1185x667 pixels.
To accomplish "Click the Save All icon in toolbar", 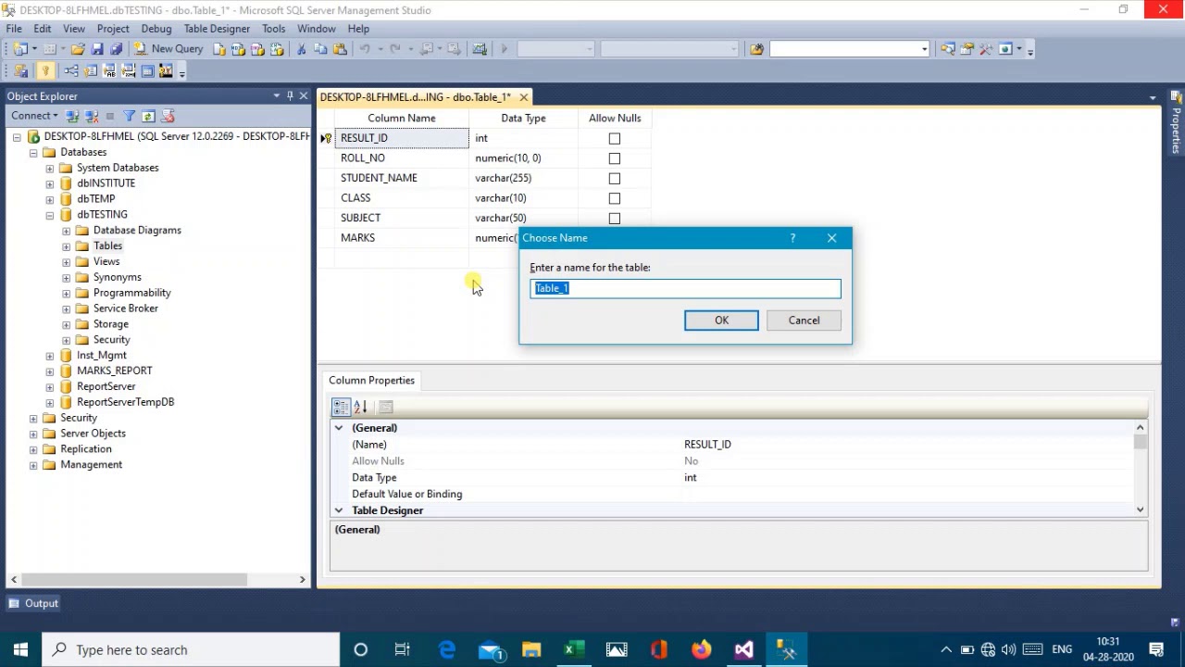I will [116, 49].
